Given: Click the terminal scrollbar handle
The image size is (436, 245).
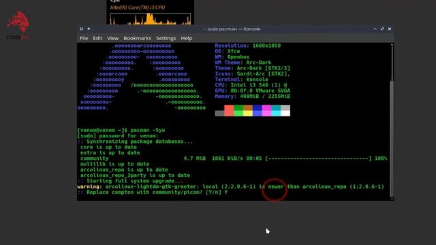Looking at the screenshot, I should coord(392,138).
